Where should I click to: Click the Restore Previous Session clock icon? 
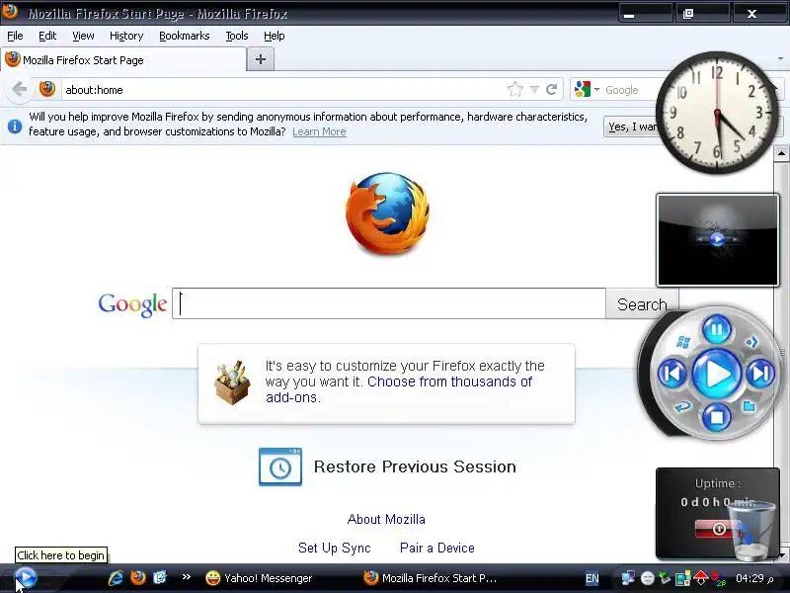[x=280, y=466]
